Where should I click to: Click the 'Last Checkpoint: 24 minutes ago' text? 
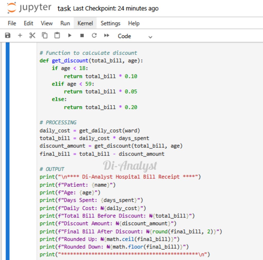[x=116, y=8]
